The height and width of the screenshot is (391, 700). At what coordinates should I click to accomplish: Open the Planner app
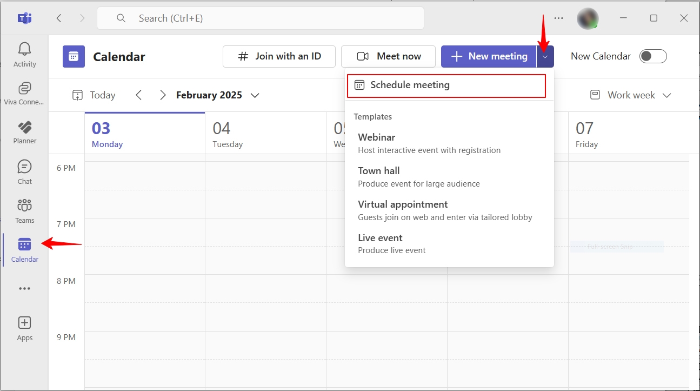[24, 132]
